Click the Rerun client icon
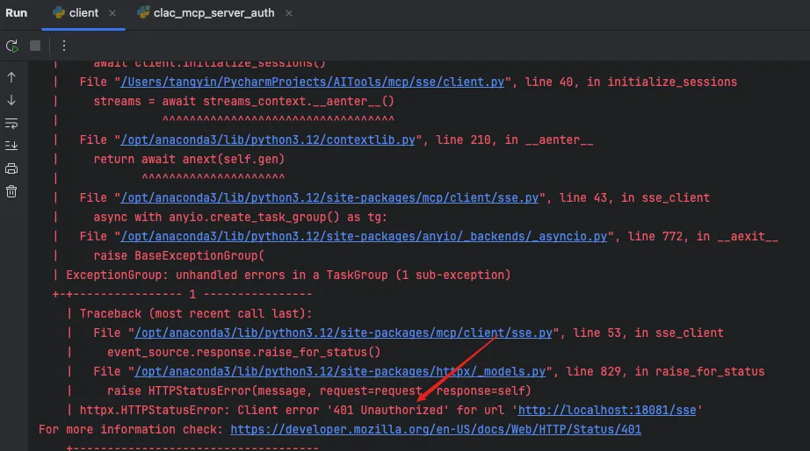 12,46
